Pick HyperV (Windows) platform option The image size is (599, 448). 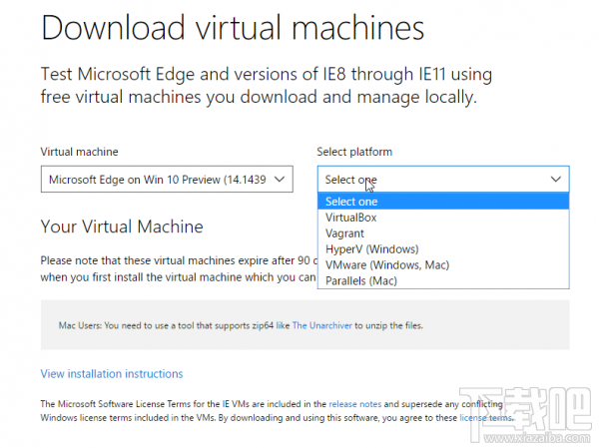(x=443, y=249)
